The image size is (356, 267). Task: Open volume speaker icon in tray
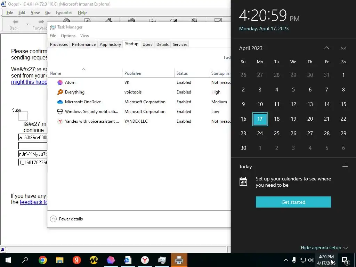[x=310, y=260]
